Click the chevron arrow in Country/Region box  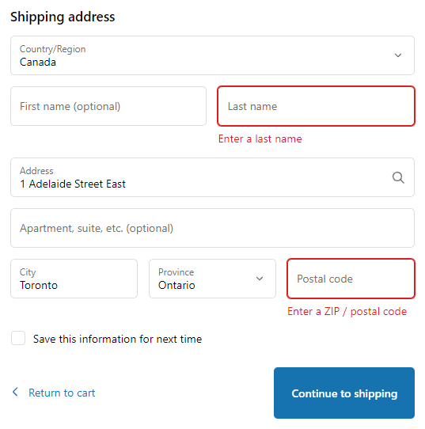(398, 55)
